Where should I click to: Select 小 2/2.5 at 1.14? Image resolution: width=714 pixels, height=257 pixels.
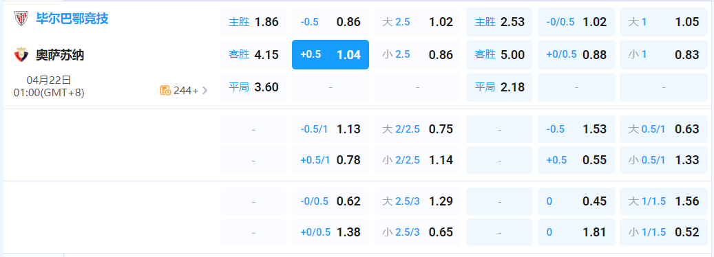click(x=417, y=160)
